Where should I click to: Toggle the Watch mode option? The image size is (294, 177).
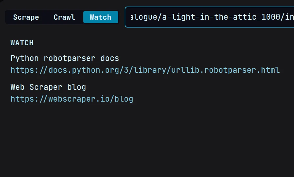pos(101,17)
